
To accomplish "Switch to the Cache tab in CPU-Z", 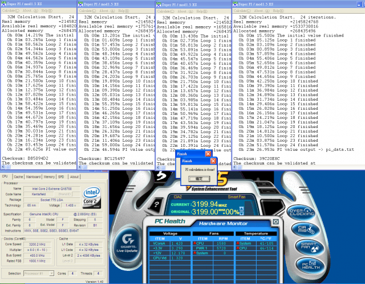I will pos(18,176).
